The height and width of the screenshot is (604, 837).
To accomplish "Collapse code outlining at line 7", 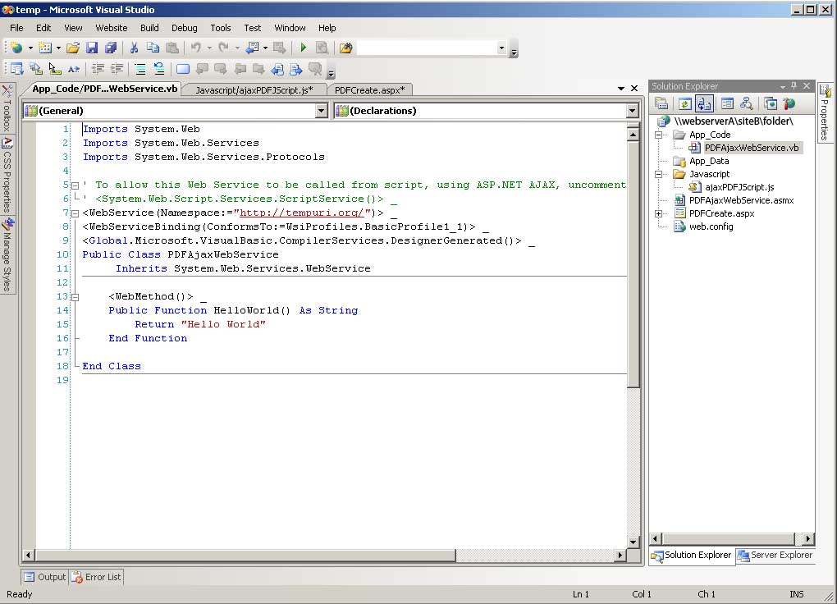I will tap(75, 213).
